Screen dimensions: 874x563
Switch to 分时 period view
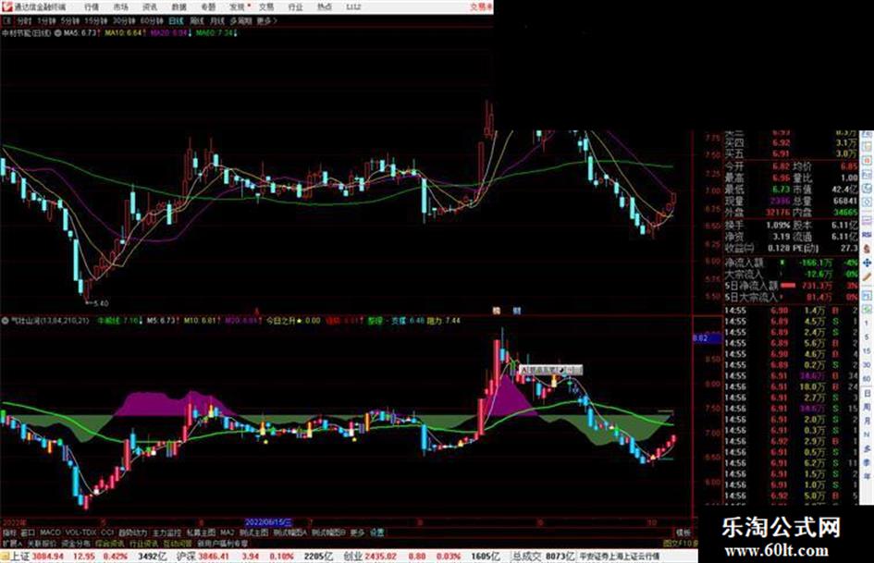coord(24,20)
